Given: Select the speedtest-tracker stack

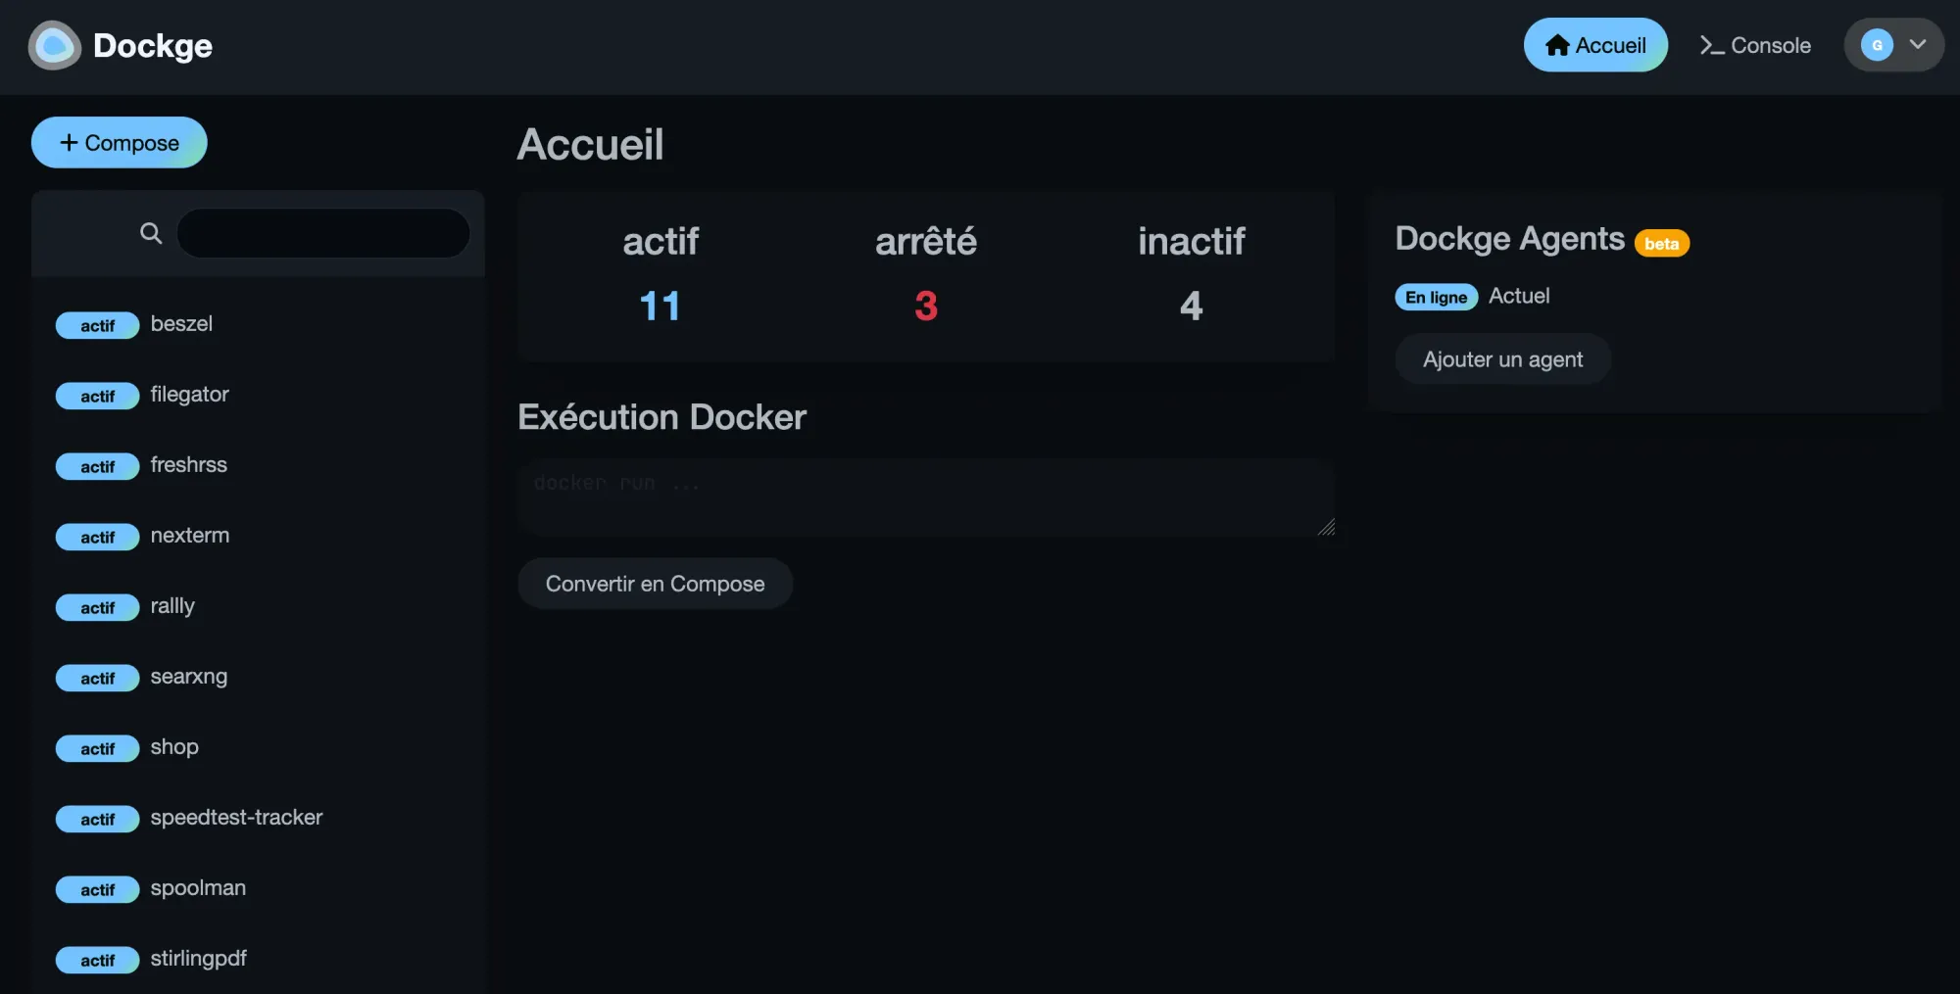Looking at the screenshot, I should click(x=236, y=818).
